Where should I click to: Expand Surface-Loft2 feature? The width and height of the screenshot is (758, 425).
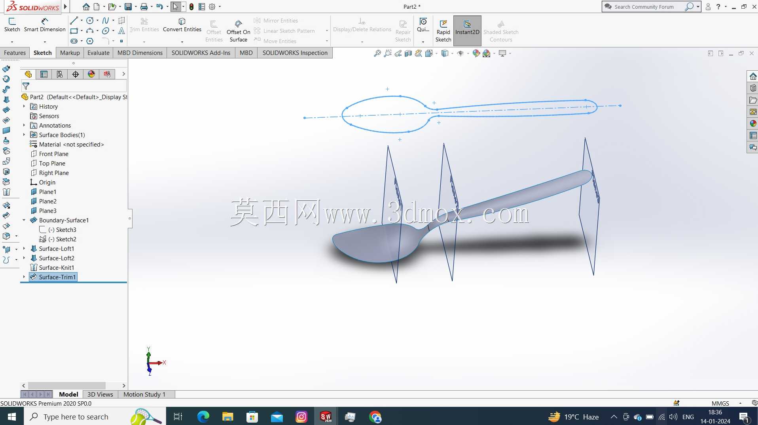click(x=24, y=258)
